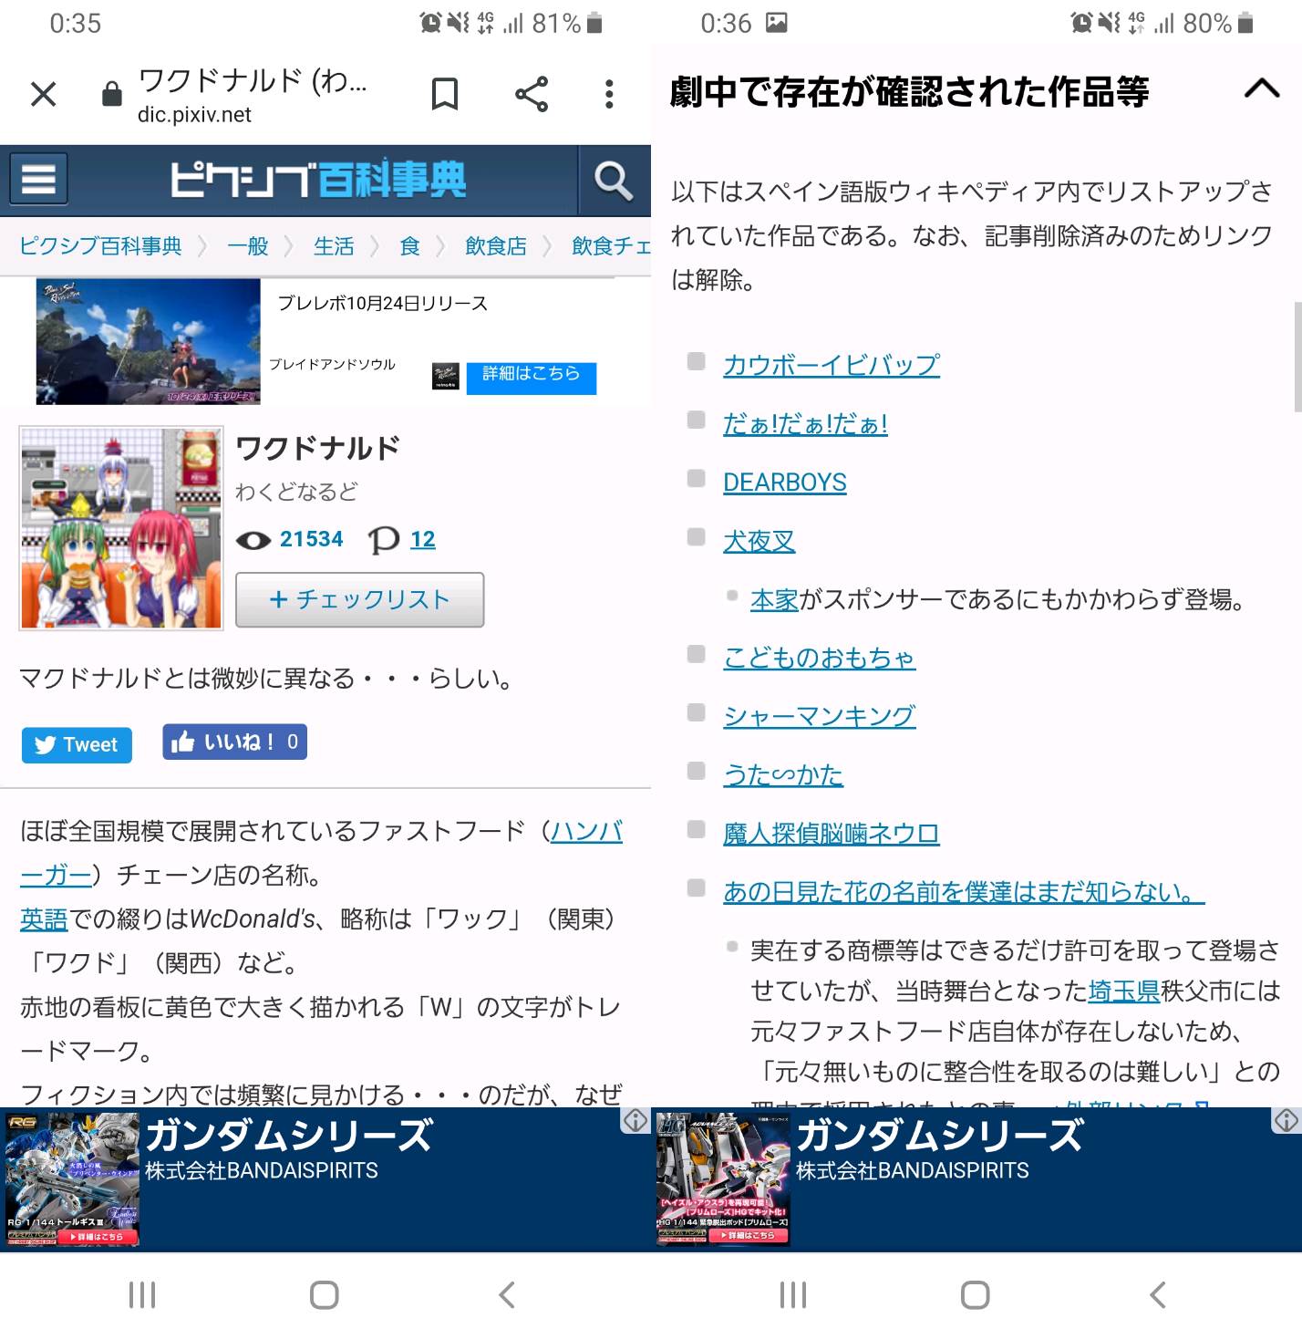Image resolution: width=1302 pixels, height=1339 pixels.
Task: Add article via ＋チェックリスト button
Action: (359, 599)
